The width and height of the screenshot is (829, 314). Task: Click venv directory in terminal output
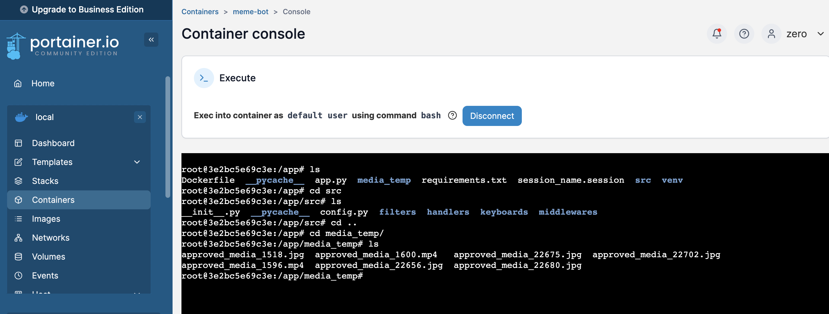(672, 180)
